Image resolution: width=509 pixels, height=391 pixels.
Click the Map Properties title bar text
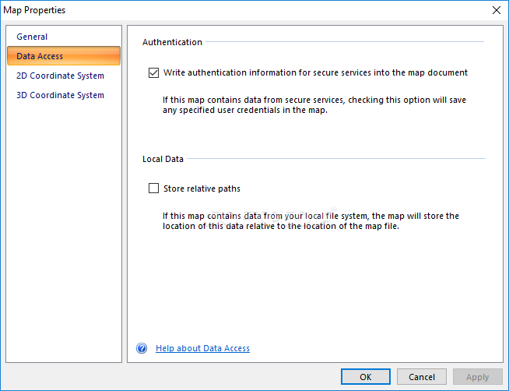[x=34, y=10]
